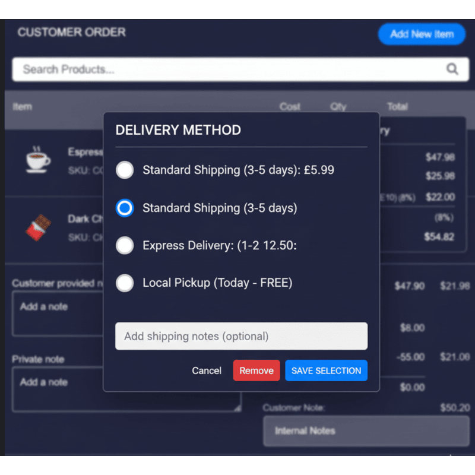Click the $22.00 amount
The width and height of the screenshot is (475, 475).
pos(440,197)
